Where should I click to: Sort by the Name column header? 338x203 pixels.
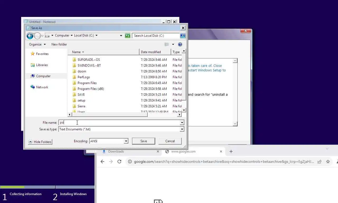(x=104, y=52)
